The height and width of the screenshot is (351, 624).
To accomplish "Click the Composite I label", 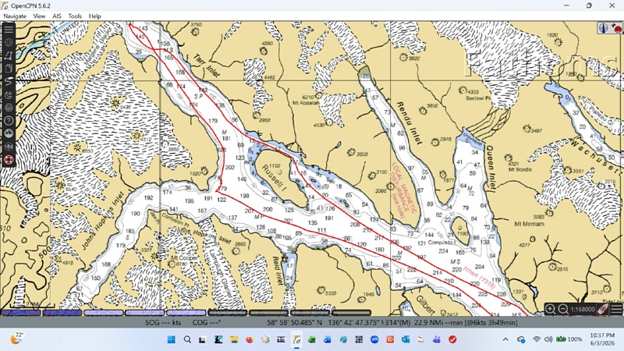I will [x=441, y=243].
